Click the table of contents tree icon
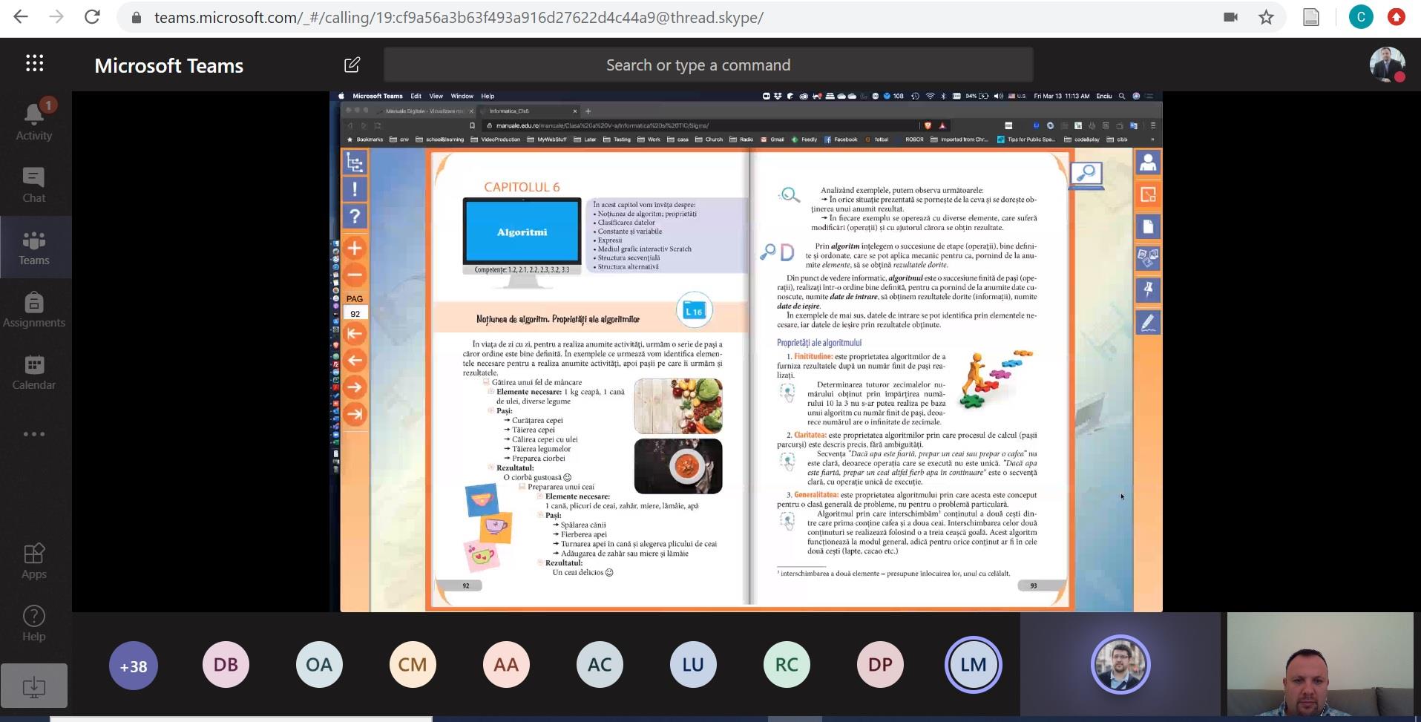The image size is (1421, 722). point(355,163)
